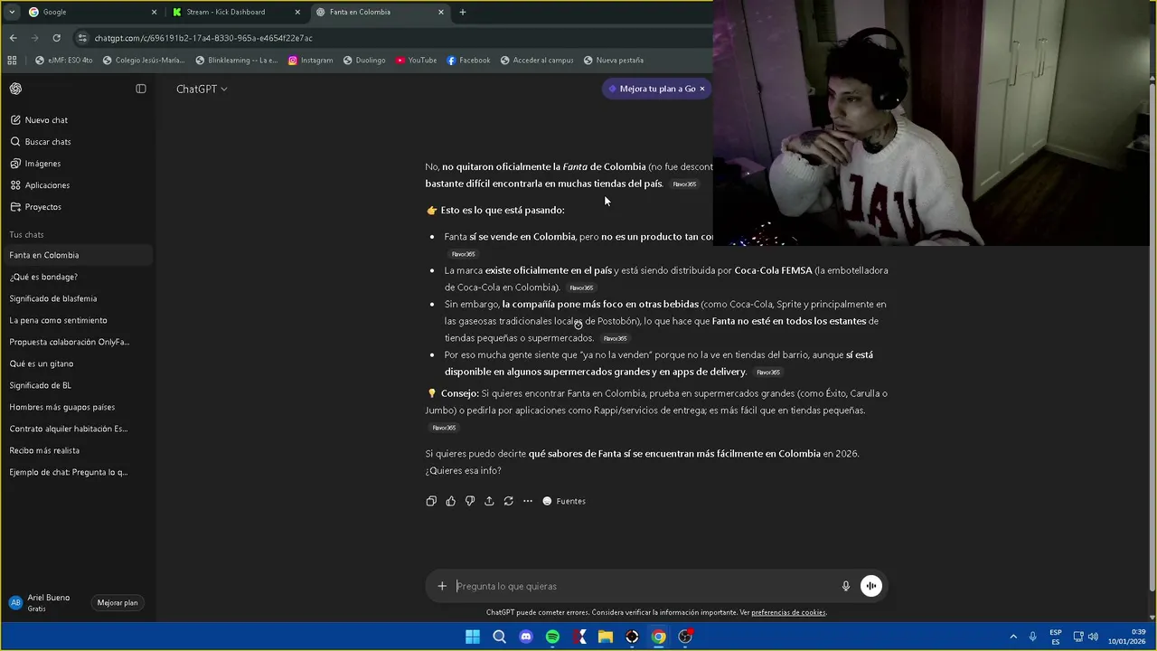
Task: Dislike the response with thumbs down
Action: point(470,501)
